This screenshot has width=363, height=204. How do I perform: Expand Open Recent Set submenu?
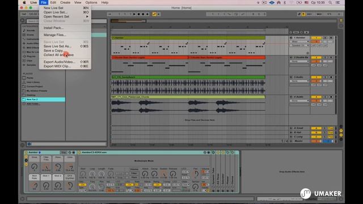tap(65, 16)
